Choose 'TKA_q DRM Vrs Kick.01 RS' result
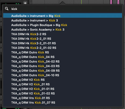 (62, 98)
